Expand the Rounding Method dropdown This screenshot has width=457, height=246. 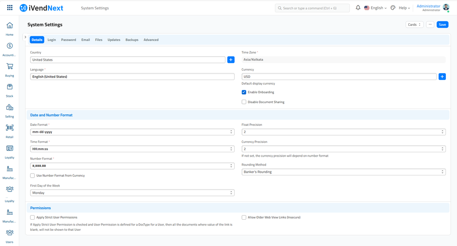(343, 172)
